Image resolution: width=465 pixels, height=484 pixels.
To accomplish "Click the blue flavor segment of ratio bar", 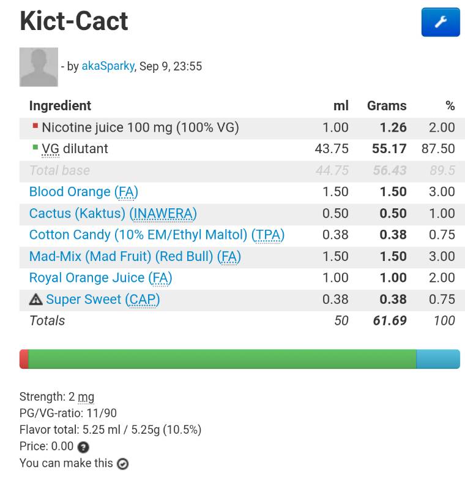I will pyautogui.click(x=437, y=359).
